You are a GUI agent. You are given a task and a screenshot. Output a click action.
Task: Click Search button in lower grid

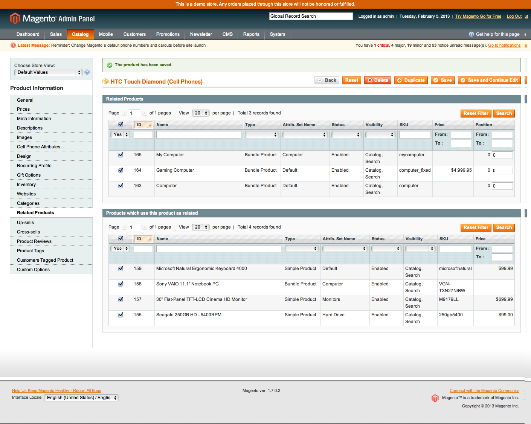(504, 227)
